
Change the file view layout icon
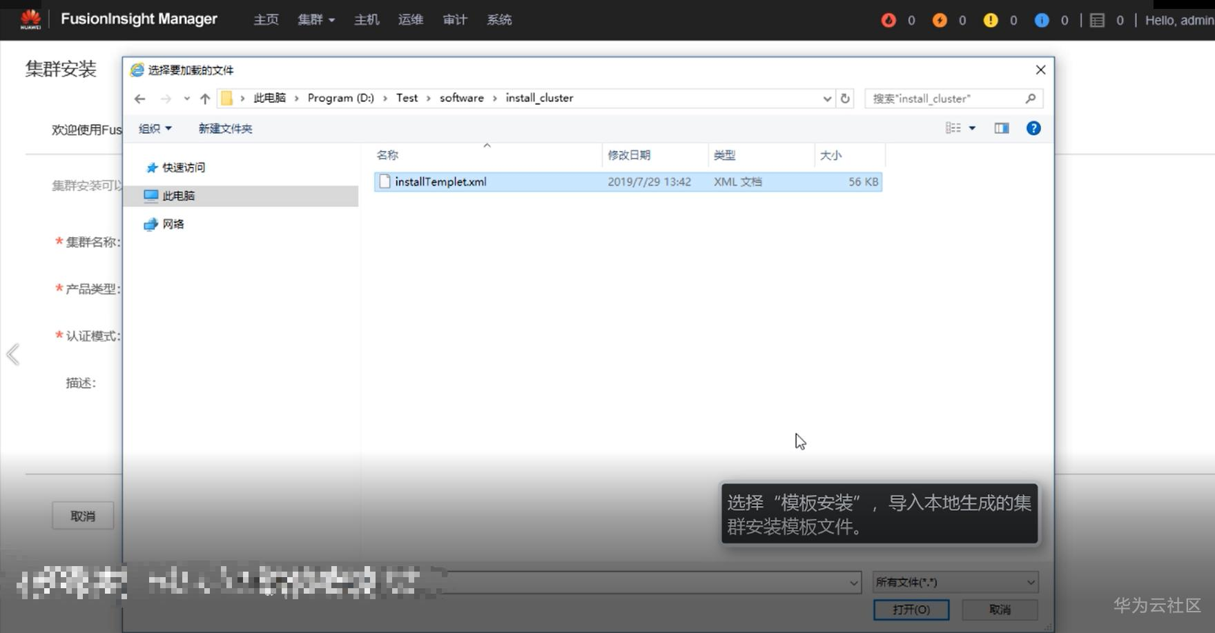[x=953, y=128]
